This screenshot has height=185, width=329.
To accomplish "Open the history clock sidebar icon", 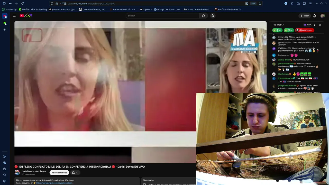I will (x=5, y=169).
